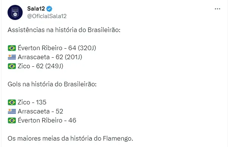Click Brazil flag beside Zico - 62
Viewport: 234px width, 147px height.
pyautogui.click(x=12, y=66)
